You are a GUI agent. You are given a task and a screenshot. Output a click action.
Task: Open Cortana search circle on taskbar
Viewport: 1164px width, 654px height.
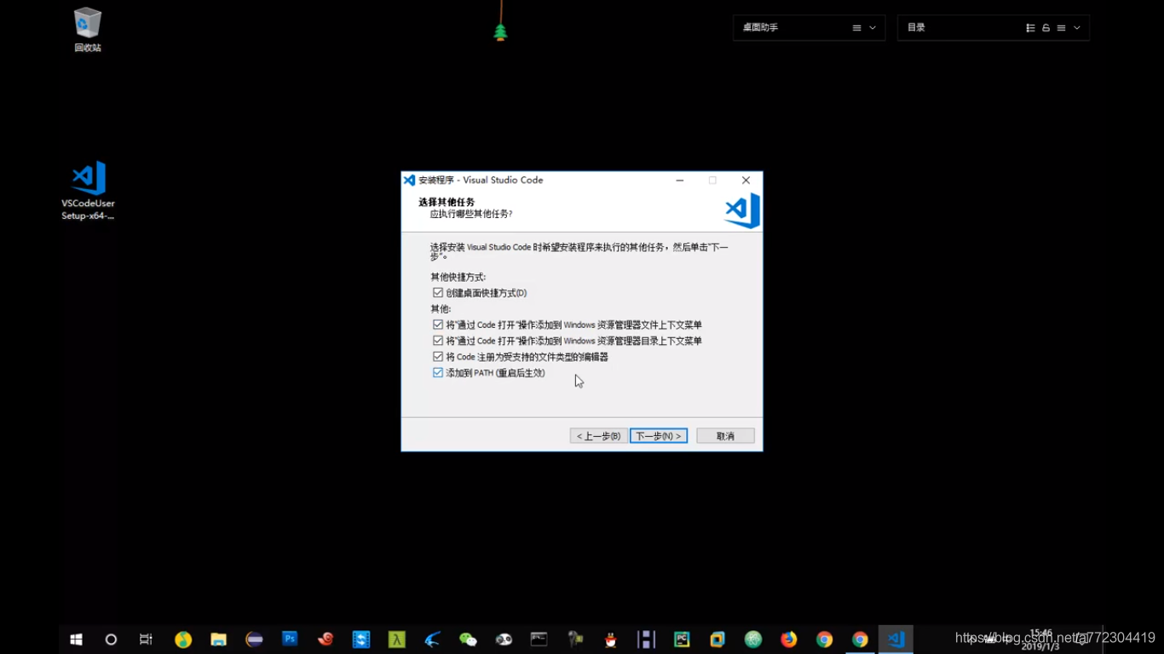coord(111,640)
